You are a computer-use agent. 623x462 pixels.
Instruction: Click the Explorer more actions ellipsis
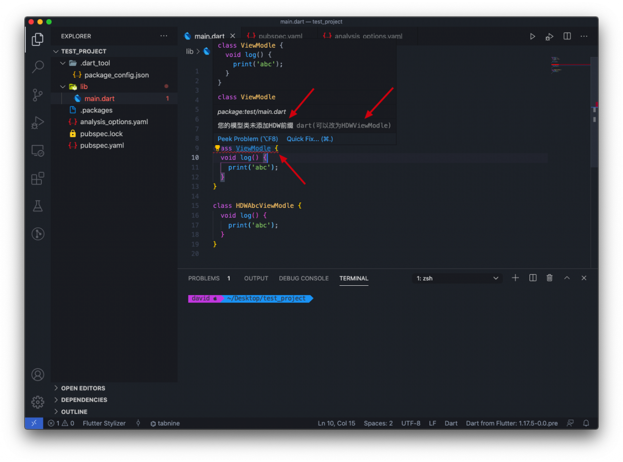[164, 36]
